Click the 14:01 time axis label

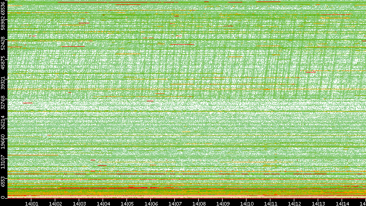(x=31, y=204)
